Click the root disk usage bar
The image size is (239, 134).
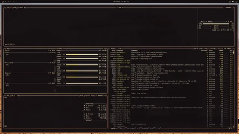(82, 55)
